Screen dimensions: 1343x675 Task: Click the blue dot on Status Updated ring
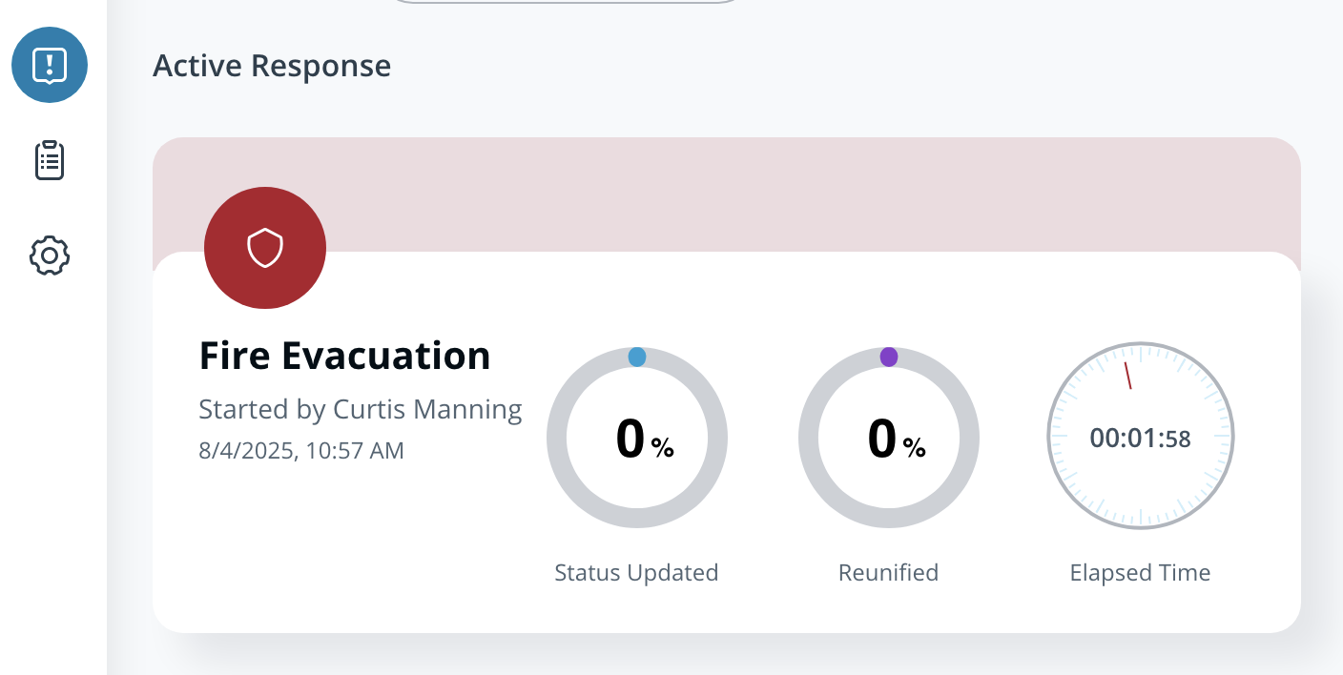(x=637, y=357)
